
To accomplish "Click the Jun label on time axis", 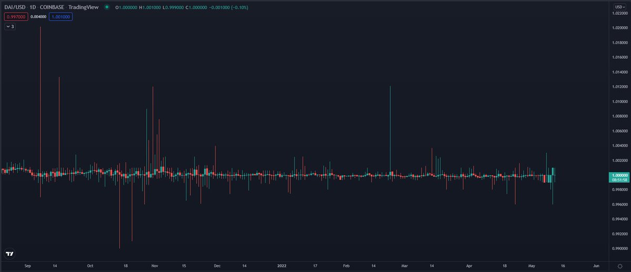I will [x=596, y=266].
